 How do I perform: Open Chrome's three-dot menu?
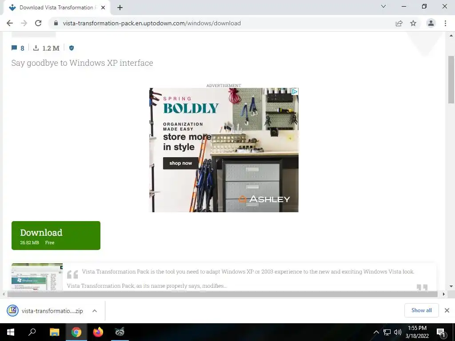point(445,23)
